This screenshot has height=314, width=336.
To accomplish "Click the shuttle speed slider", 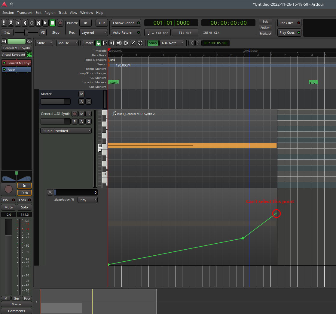I will click(26, 32).
